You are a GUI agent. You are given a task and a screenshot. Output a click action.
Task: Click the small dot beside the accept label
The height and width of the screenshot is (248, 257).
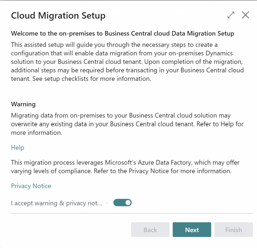coord(107,203)
